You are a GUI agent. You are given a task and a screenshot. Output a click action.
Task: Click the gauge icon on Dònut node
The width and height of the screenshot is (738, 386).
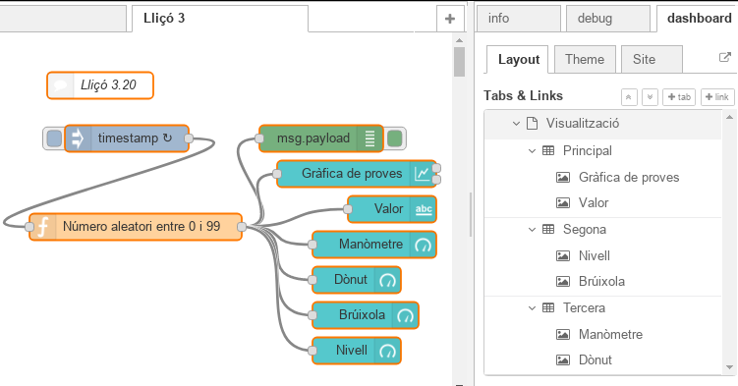(x=388, y=280)
